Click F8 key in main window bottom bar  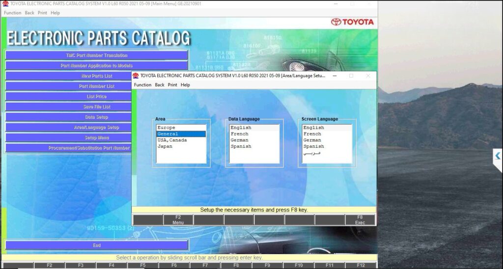(236, 266)
